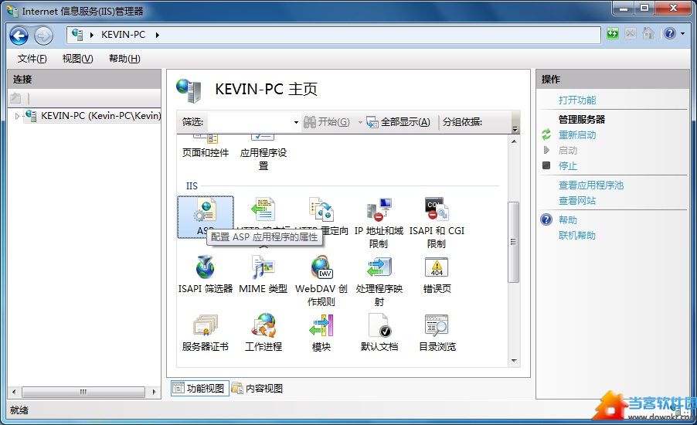Expand the filter toolbar overflow chevron

tap(515, 129)
